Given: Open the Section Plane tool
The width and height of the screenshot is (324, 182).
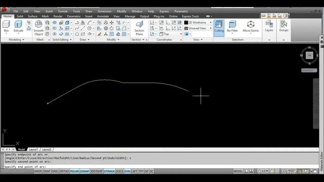Looking at the screenshot, I should click(139, 28).
